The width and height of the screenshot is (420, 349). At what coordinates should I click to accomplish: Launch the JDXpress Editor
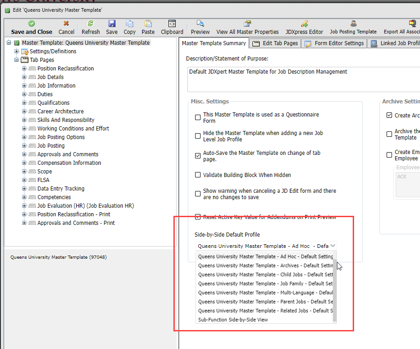[x=304, y=24]
